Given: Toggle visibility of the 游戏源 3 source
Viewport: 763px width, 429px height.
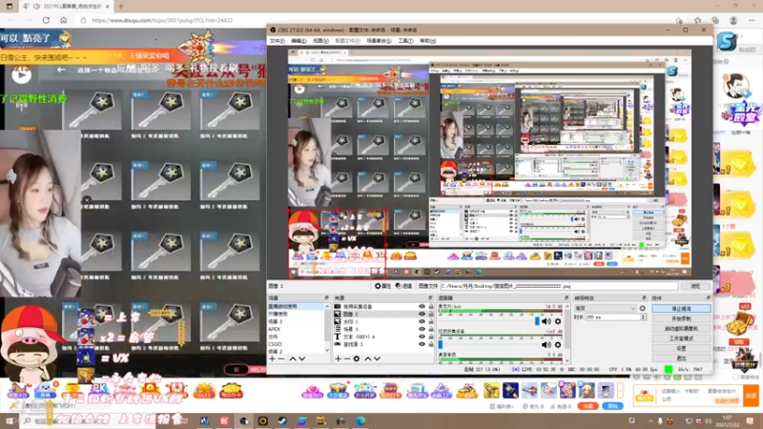Looking at the screenshot, I should [x=422, y=344].
